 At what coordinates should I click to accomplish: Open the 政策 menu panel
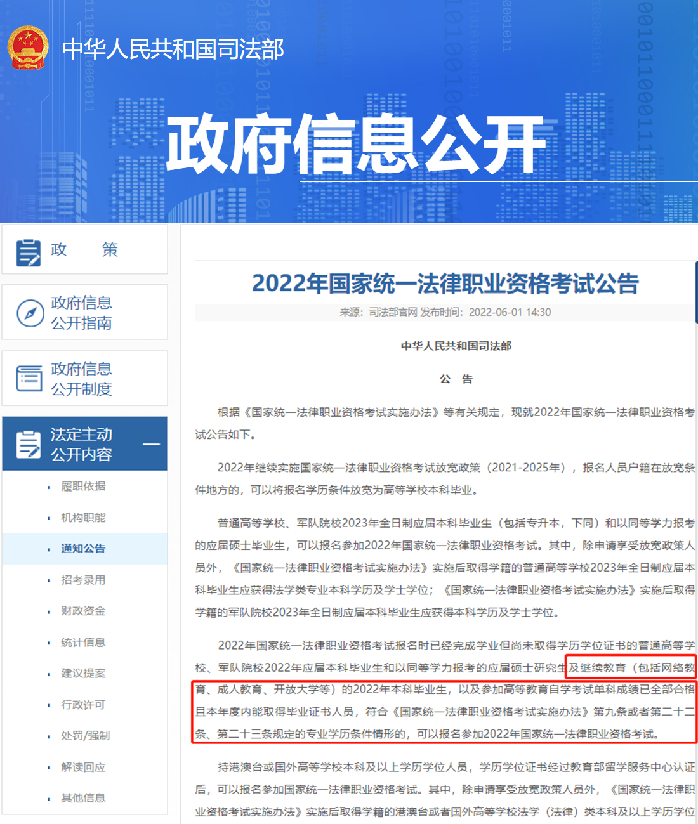coord(84,250)
